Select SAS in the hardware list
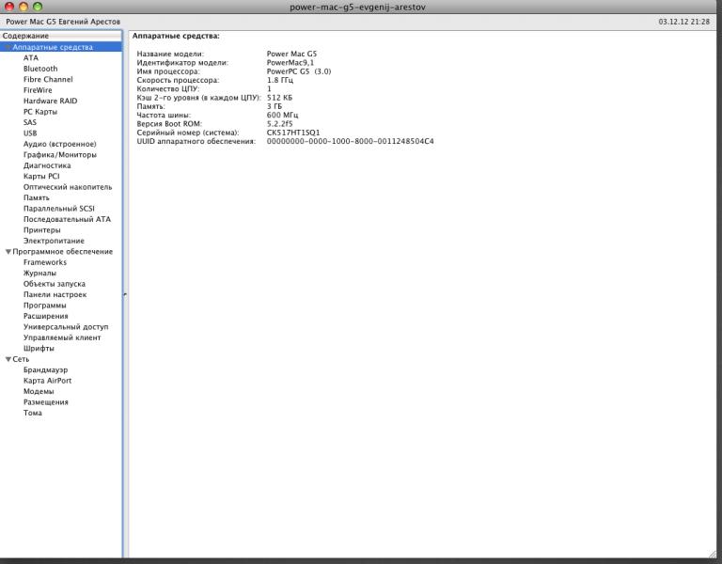722x564 pixels. pyautogui.click(x=30, y=122)
